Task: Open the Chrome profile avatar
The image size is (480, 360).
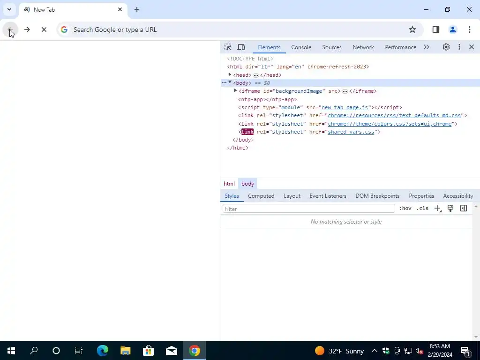Action: 453,30
